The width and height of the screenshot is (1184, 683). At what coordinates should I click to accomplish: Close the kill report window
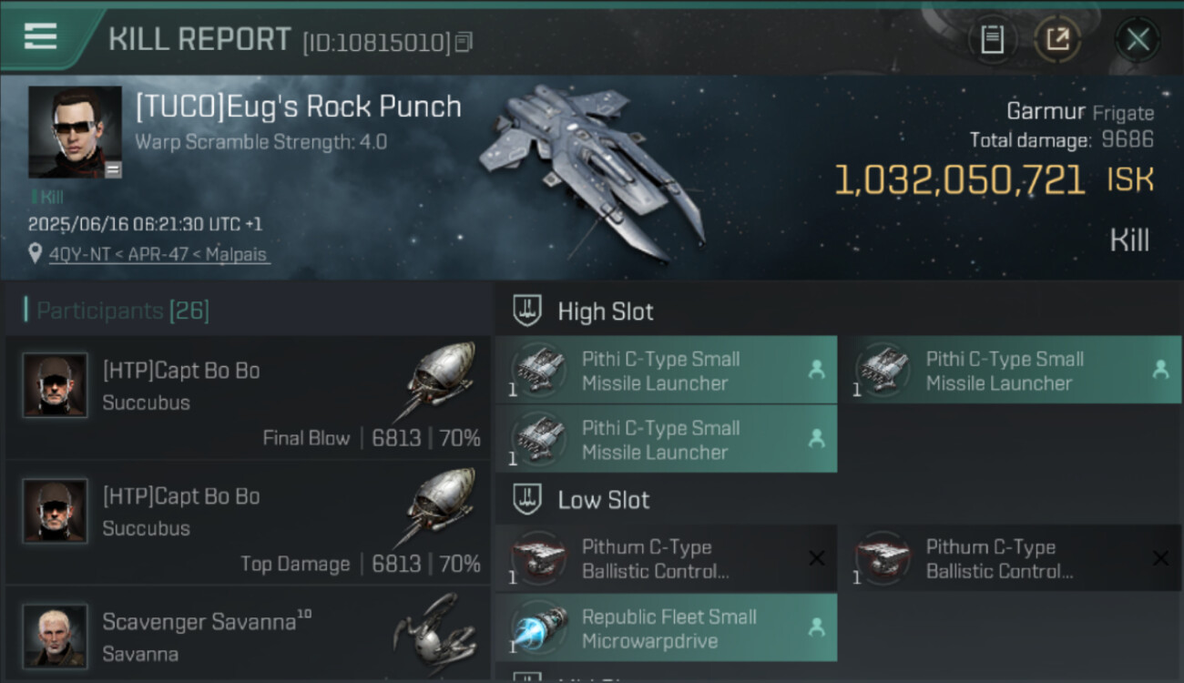pyautogui.click(x=1138, y=39)
